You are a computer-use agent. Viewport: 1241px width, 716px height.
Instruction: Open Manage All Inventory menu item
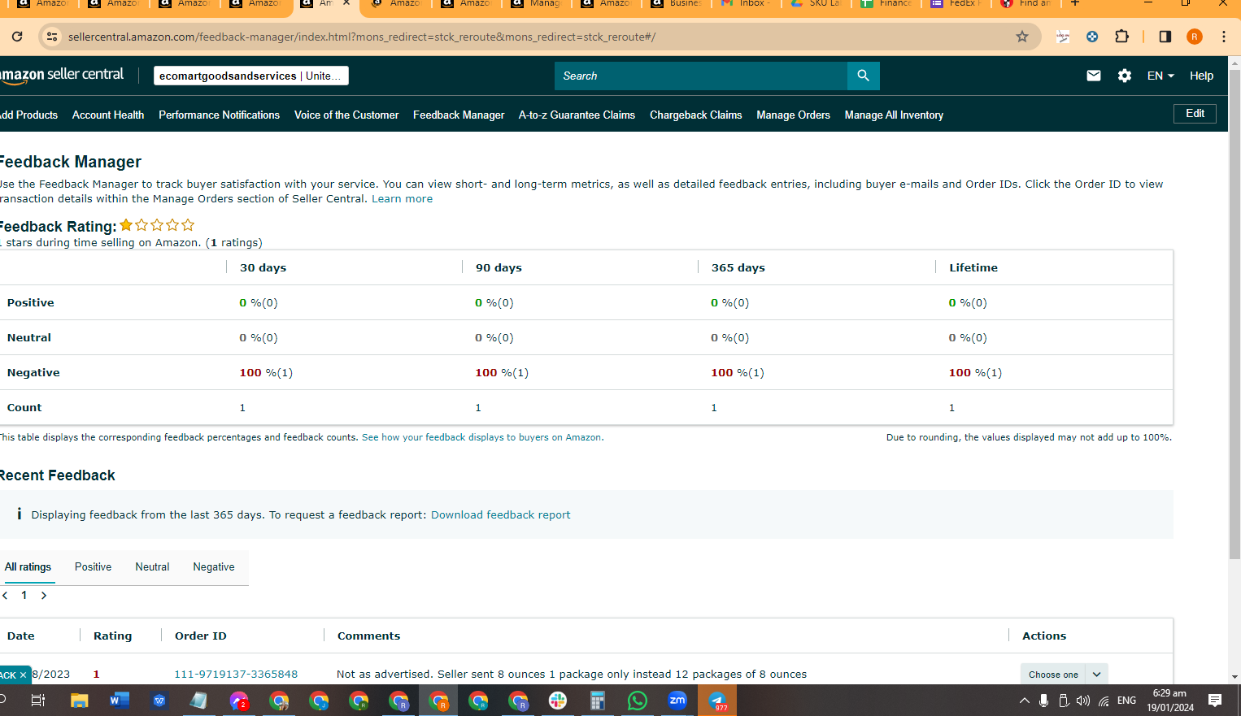(x=894, y=115)
